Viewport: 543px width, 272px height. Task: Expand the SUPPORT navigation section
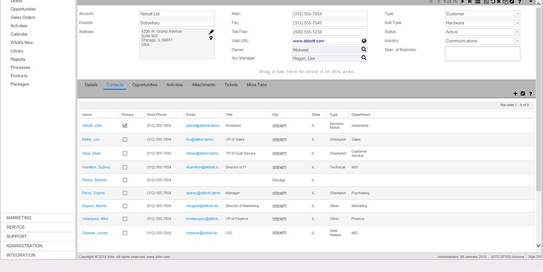click(x=38, y=236)
